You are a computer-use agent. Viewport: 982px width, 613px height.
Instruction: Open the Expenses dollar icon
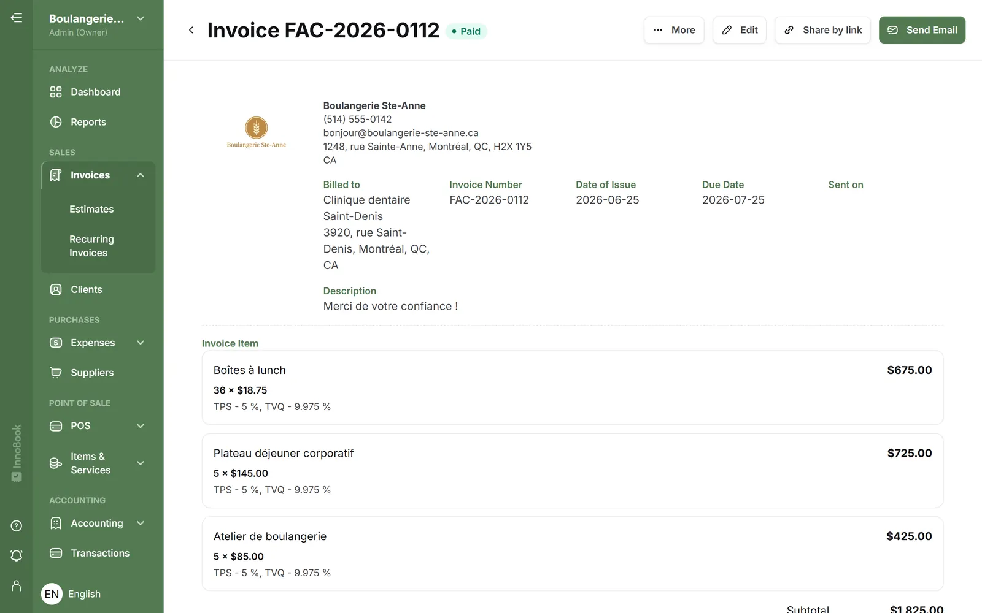(56, 343)
